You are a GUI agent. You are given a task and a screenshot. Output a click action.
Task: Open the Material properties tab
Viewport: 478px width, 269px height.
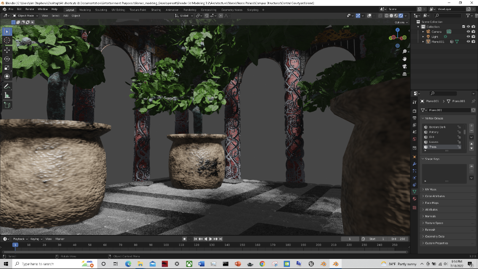(414, 199)
